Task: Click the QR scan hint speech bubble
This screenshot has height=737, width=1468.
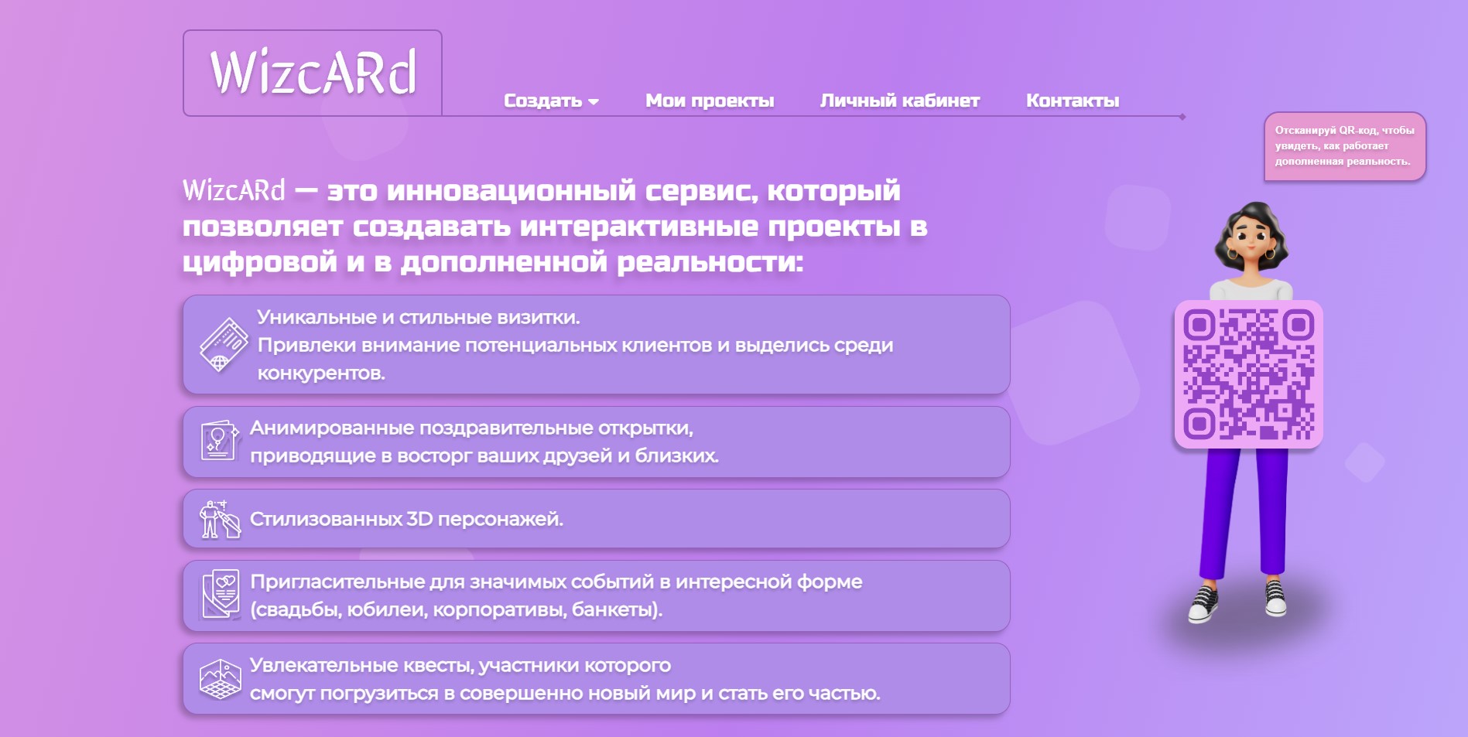Action: 1344,146
